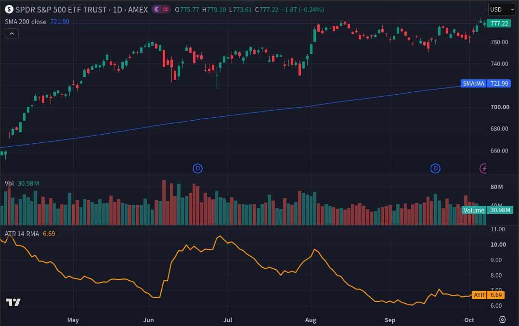
Task: Open chart settings gear icon
Action: (x=503, y=319)
